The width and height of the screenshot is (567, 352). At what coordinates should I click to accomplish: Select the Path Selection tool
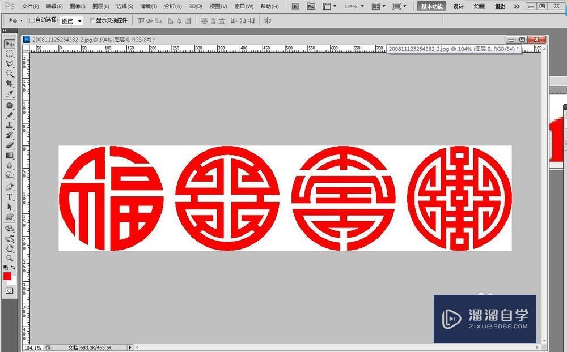[10, 207]
